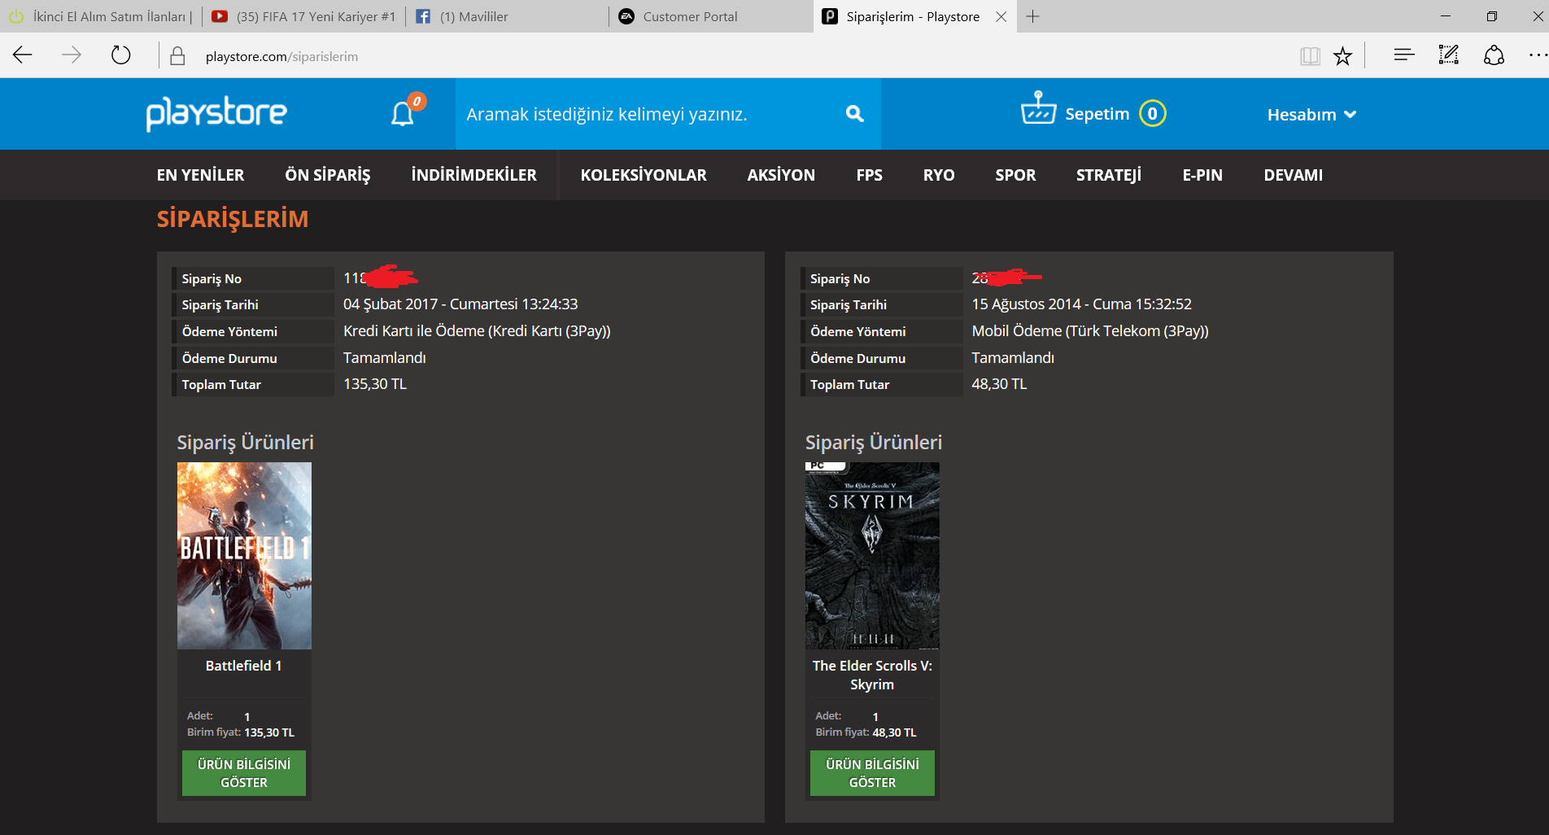
Task: Click the cart item count badge
Action: click(x=1152, y=114)
